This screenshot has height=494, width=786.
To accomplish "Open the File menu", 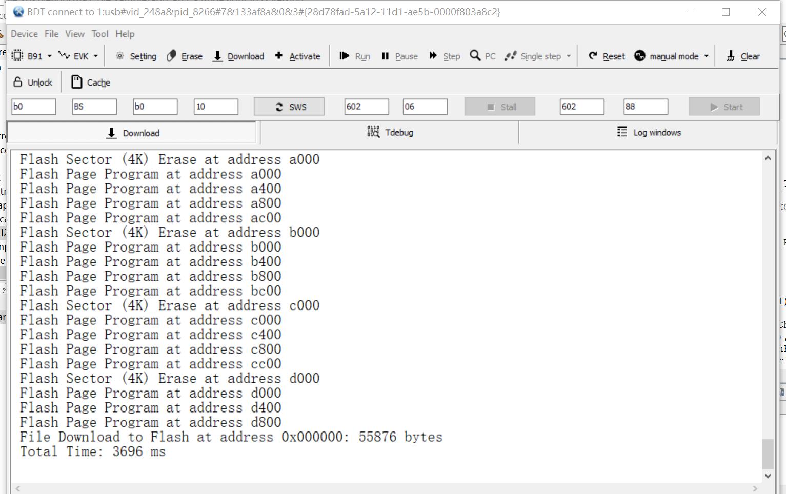I will pyautogui.click(x=51, y=34).
